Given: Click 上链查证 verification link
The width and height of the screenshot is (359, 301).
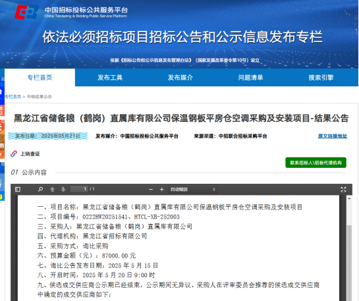Looking at the screenshot, I should coord(30,154).
